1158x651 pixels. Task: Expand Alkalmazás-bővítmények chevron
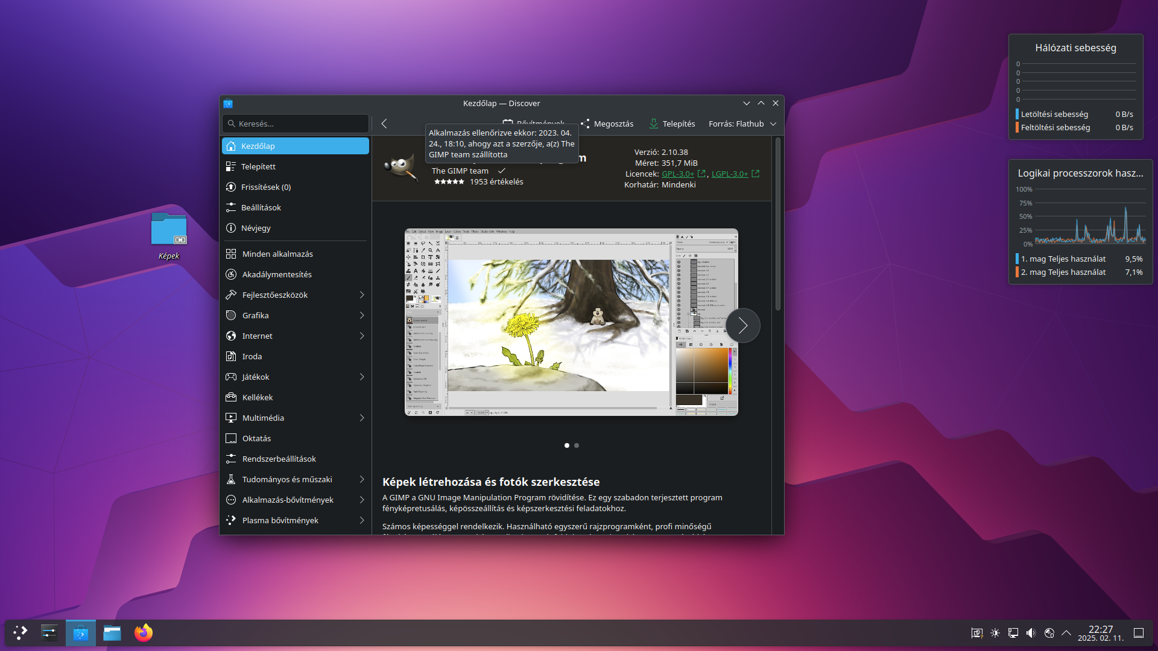coord(362,500)
